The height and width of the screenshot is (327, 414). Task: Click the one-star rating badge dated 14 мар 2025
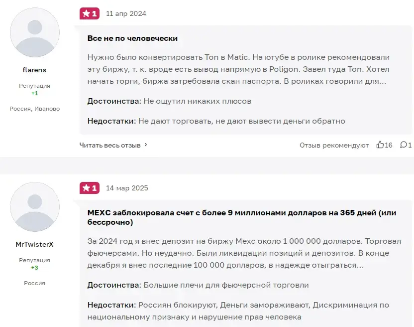coord(90,188)
